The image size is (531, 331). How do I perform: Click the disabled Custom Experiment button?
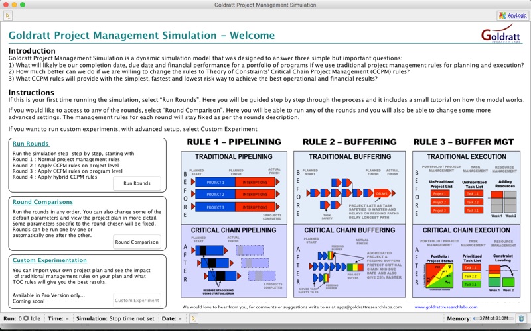[137, 301]
